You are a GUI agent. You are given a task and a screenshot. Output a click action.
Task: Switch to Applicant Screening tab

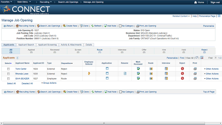pos(47,45)
